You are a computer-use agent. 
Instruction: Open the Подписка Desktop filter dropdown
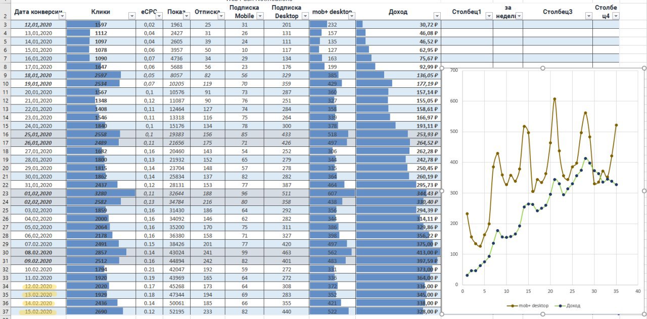[x=304, y=16]
